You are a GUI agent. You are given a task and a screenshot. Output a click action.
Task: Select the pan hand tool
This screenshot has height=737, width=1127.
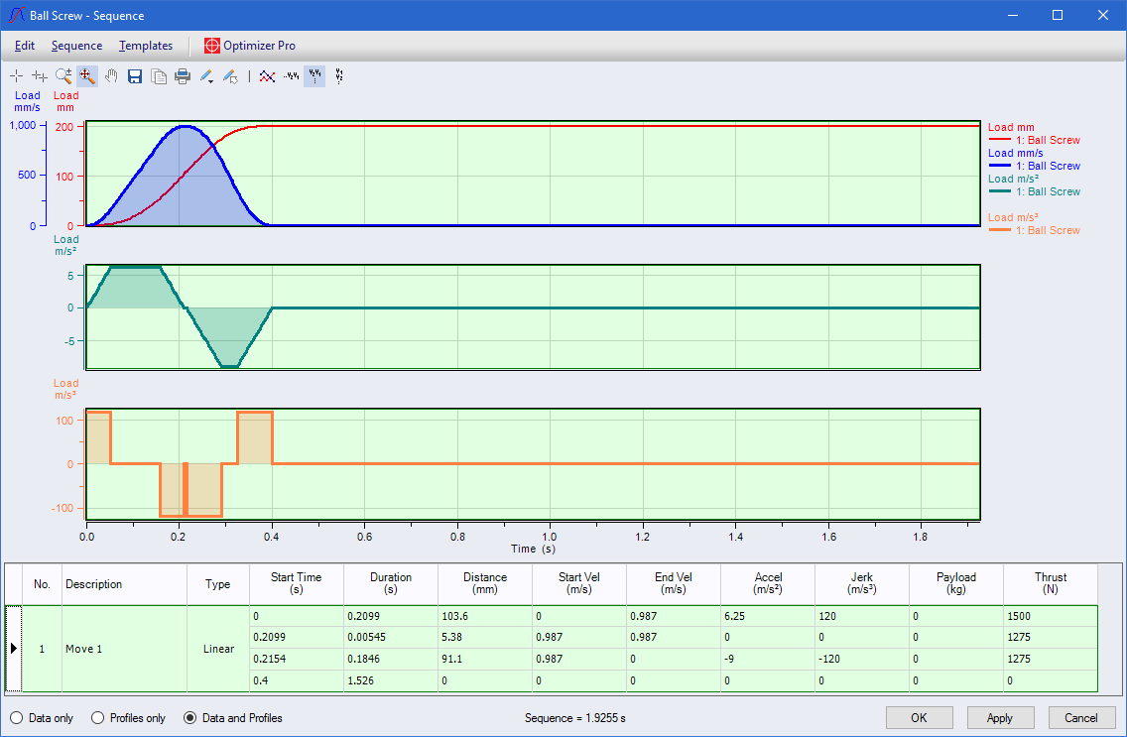click(x=111, y=76)
